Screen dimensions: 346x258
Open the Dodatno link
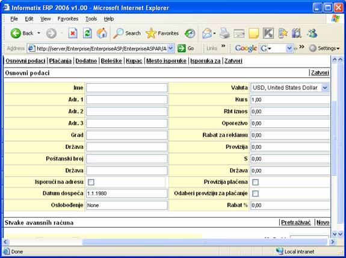86,61
